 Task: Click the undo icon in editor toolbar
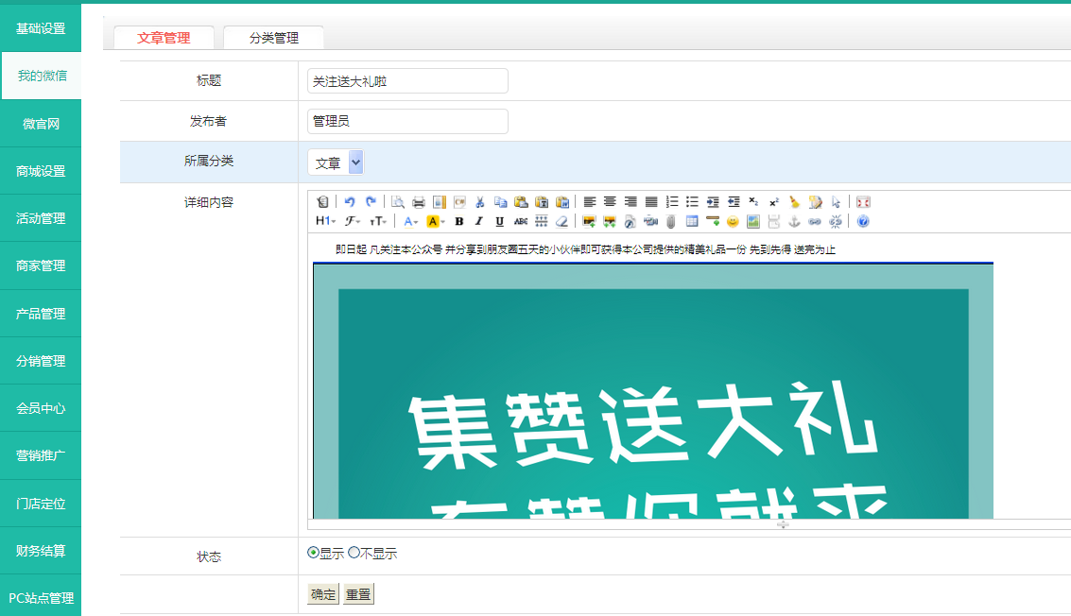click(x=349, y=201)
